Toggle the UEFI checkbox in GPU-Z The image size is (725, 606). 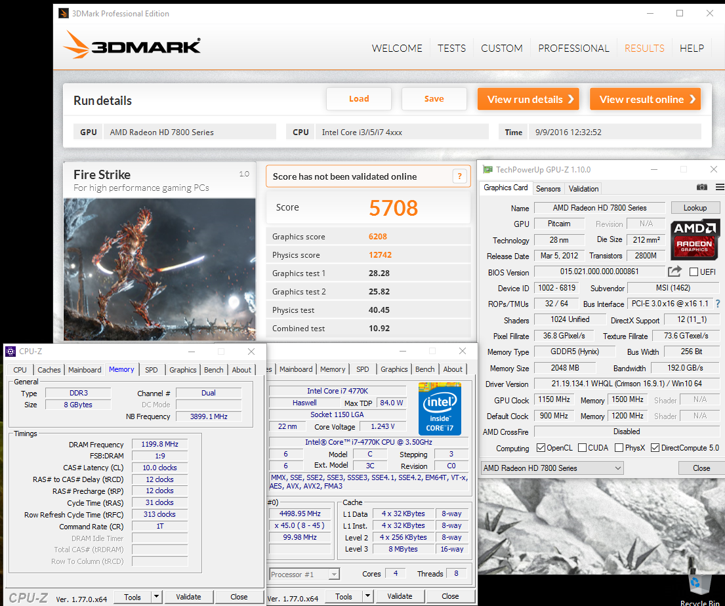click(694, 272)
